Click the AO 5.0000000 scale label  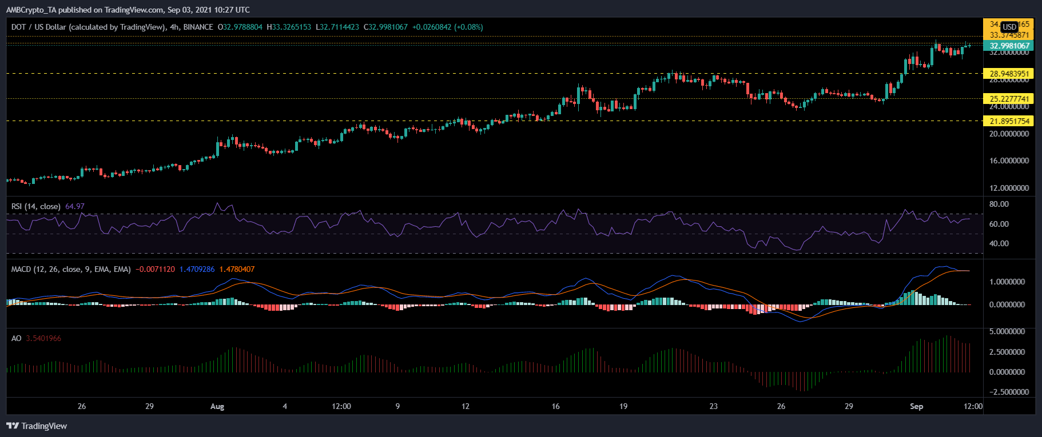1007,331
